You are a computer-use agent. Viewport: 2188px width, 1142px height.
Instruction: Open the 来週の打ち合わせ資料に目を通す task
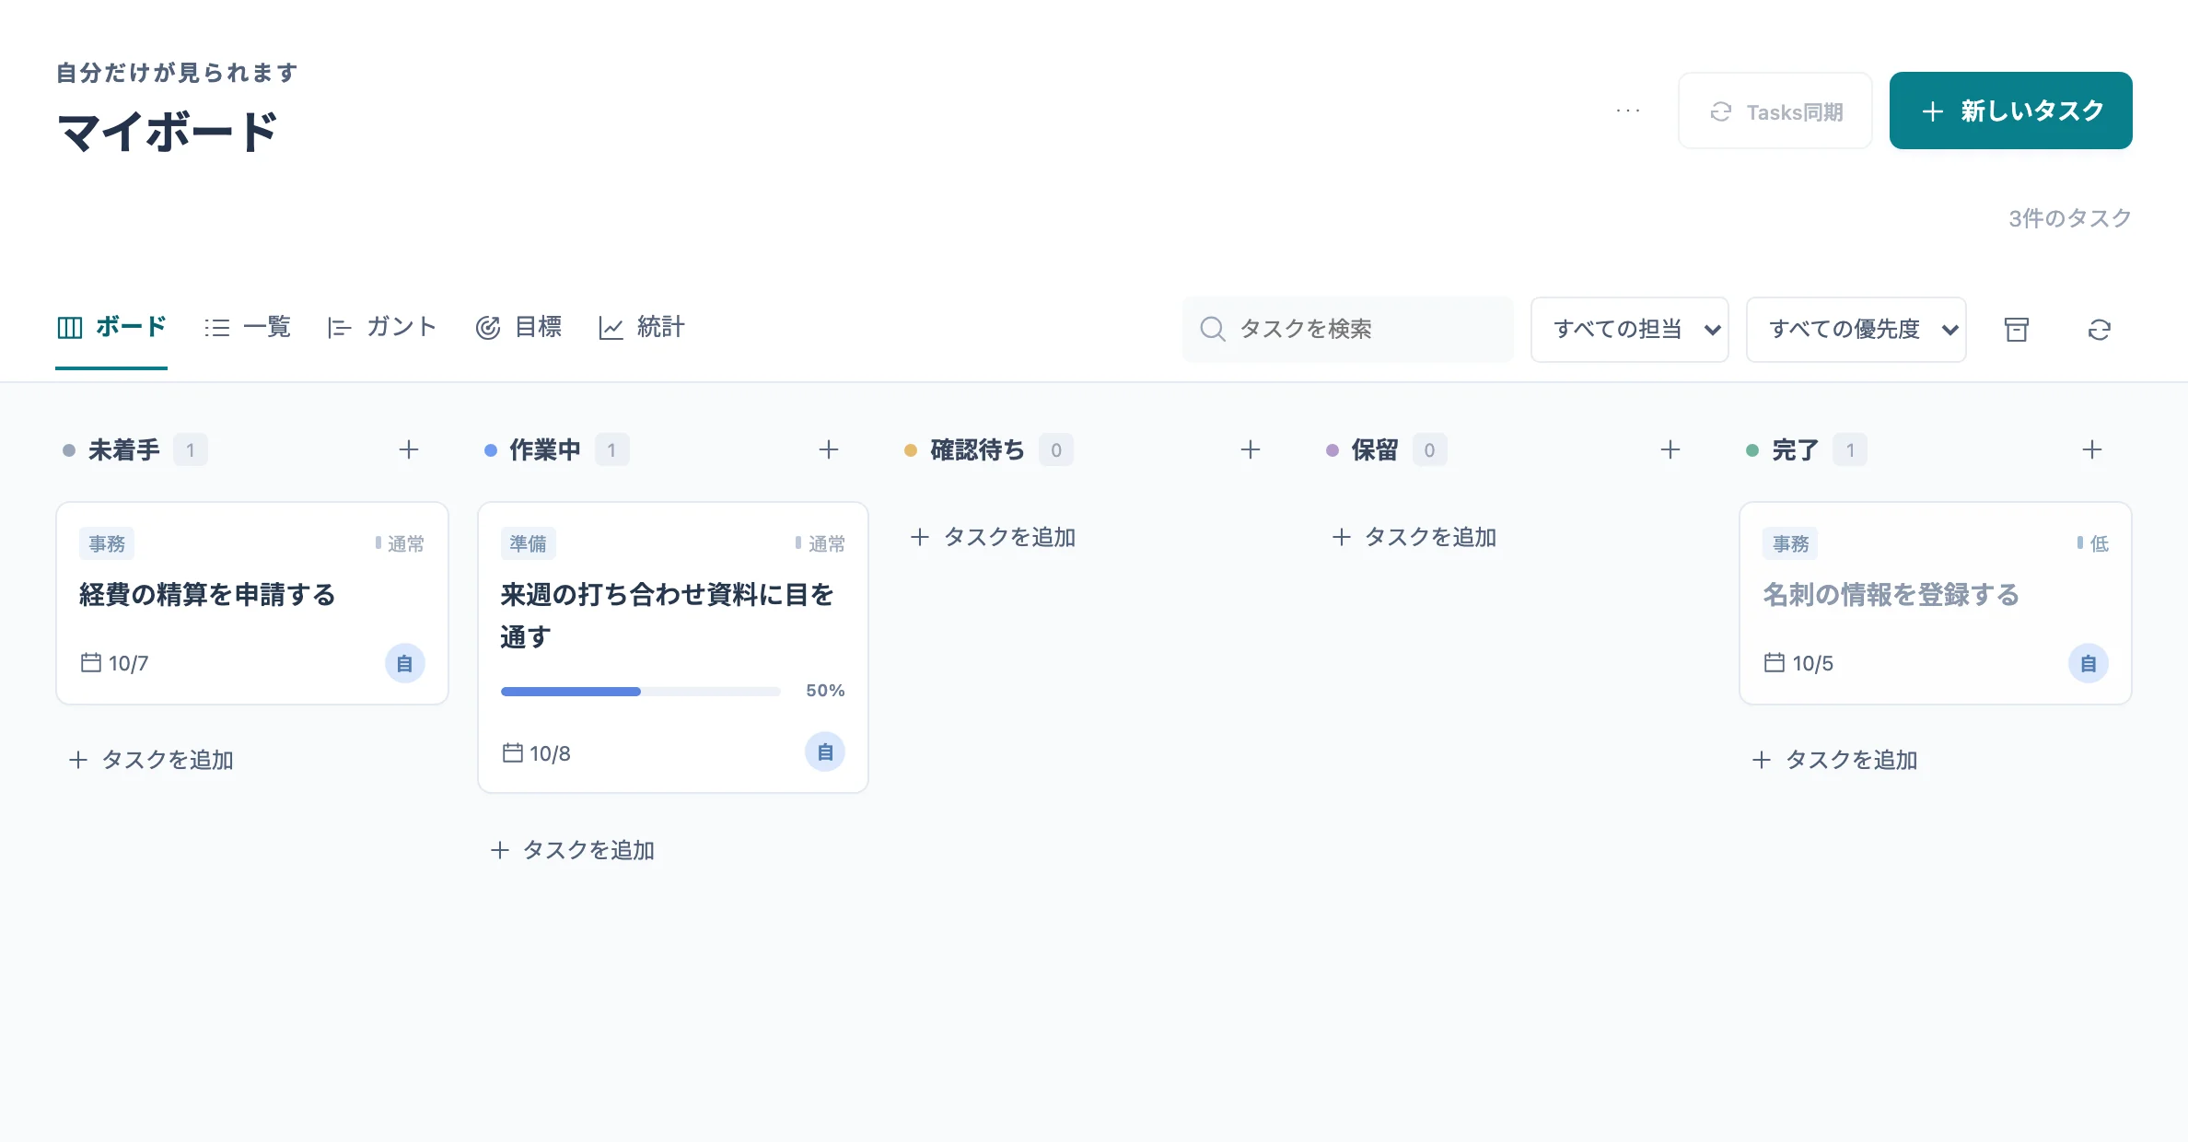tap(673, 647)
